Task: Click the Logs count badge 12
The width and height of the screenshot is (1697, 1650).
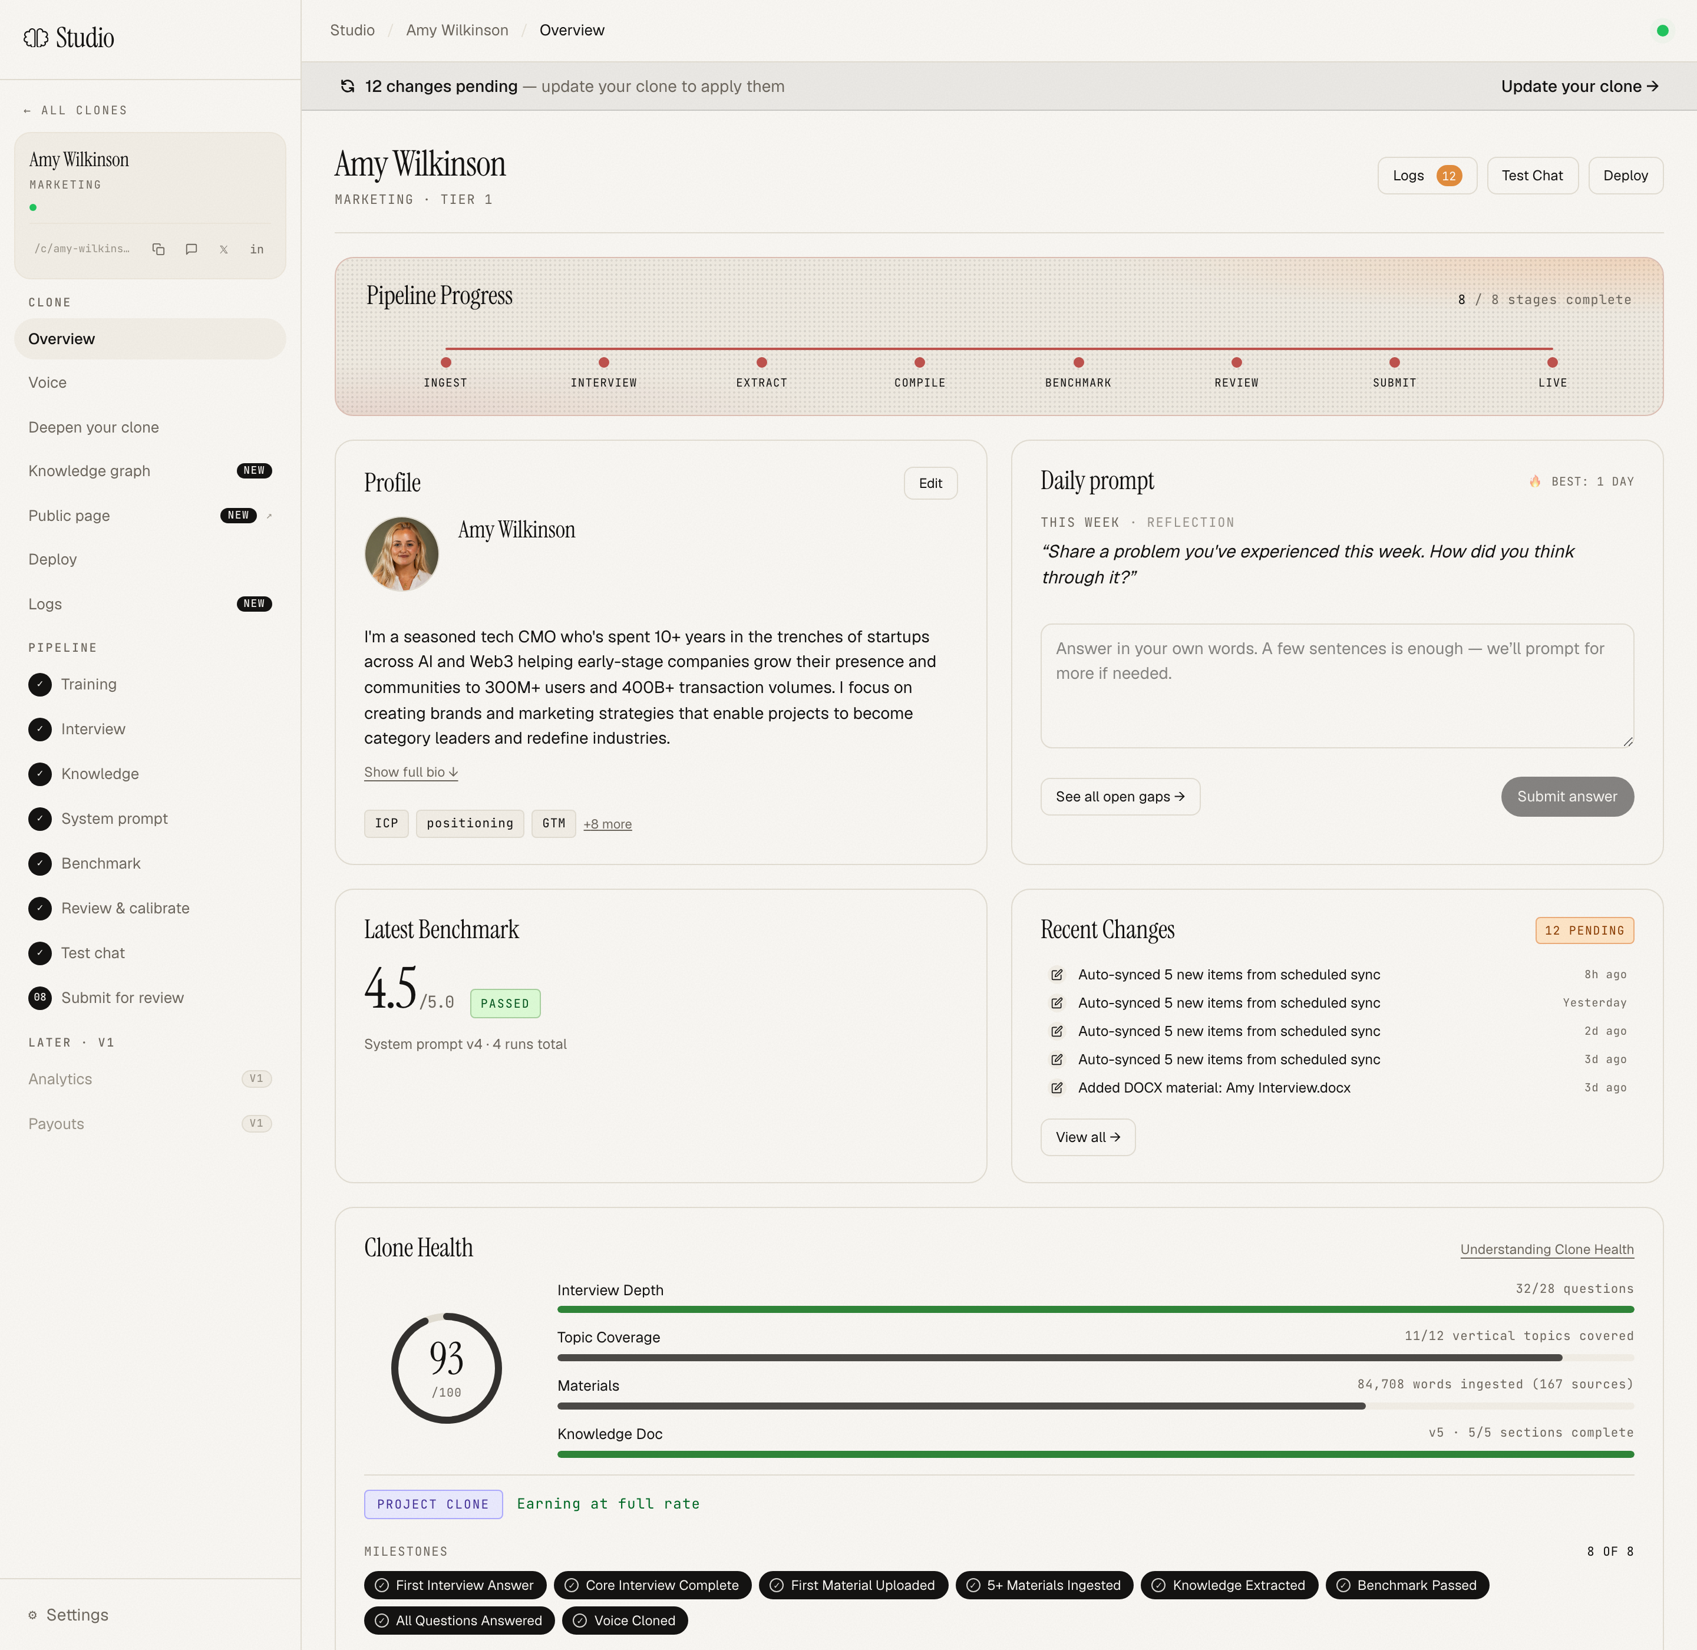Action: click(x=1448, y=176)
